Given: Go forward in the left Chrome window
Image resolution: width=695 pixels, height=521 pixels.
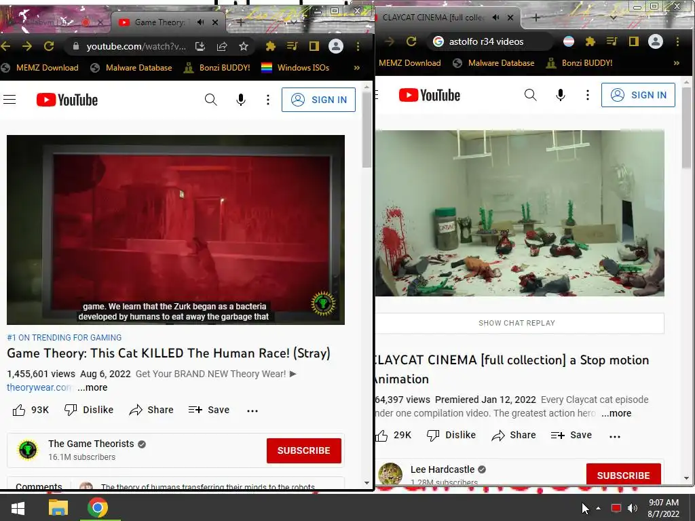Looking at the screenshot, I should coord(27,46).
